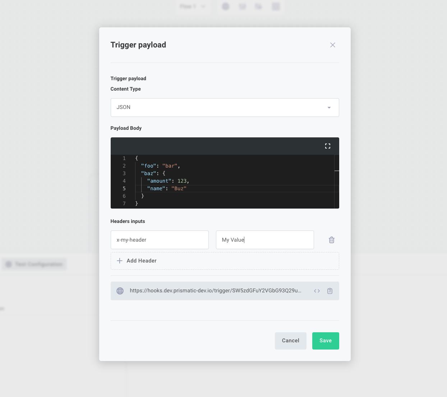
Task: Click the My Value input field
Action: point(265,240)
